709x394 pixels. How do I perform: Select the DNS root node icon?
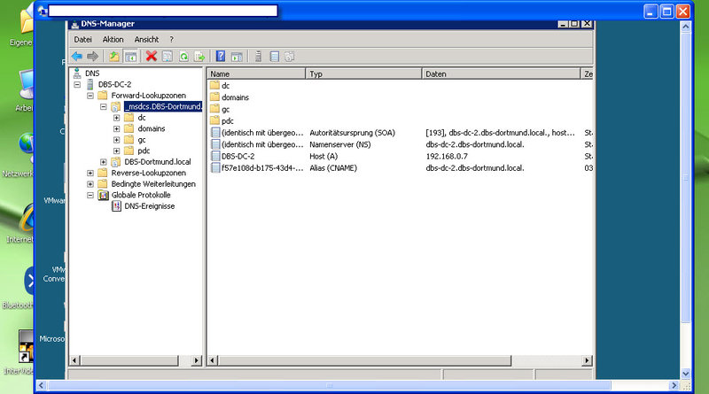77,73
